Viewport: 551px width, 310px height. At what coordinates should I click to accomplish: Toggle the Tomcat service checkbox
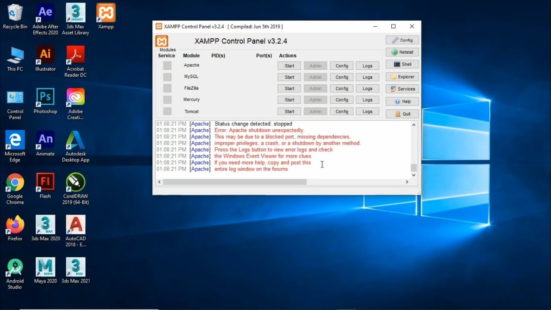click(167, 111)
